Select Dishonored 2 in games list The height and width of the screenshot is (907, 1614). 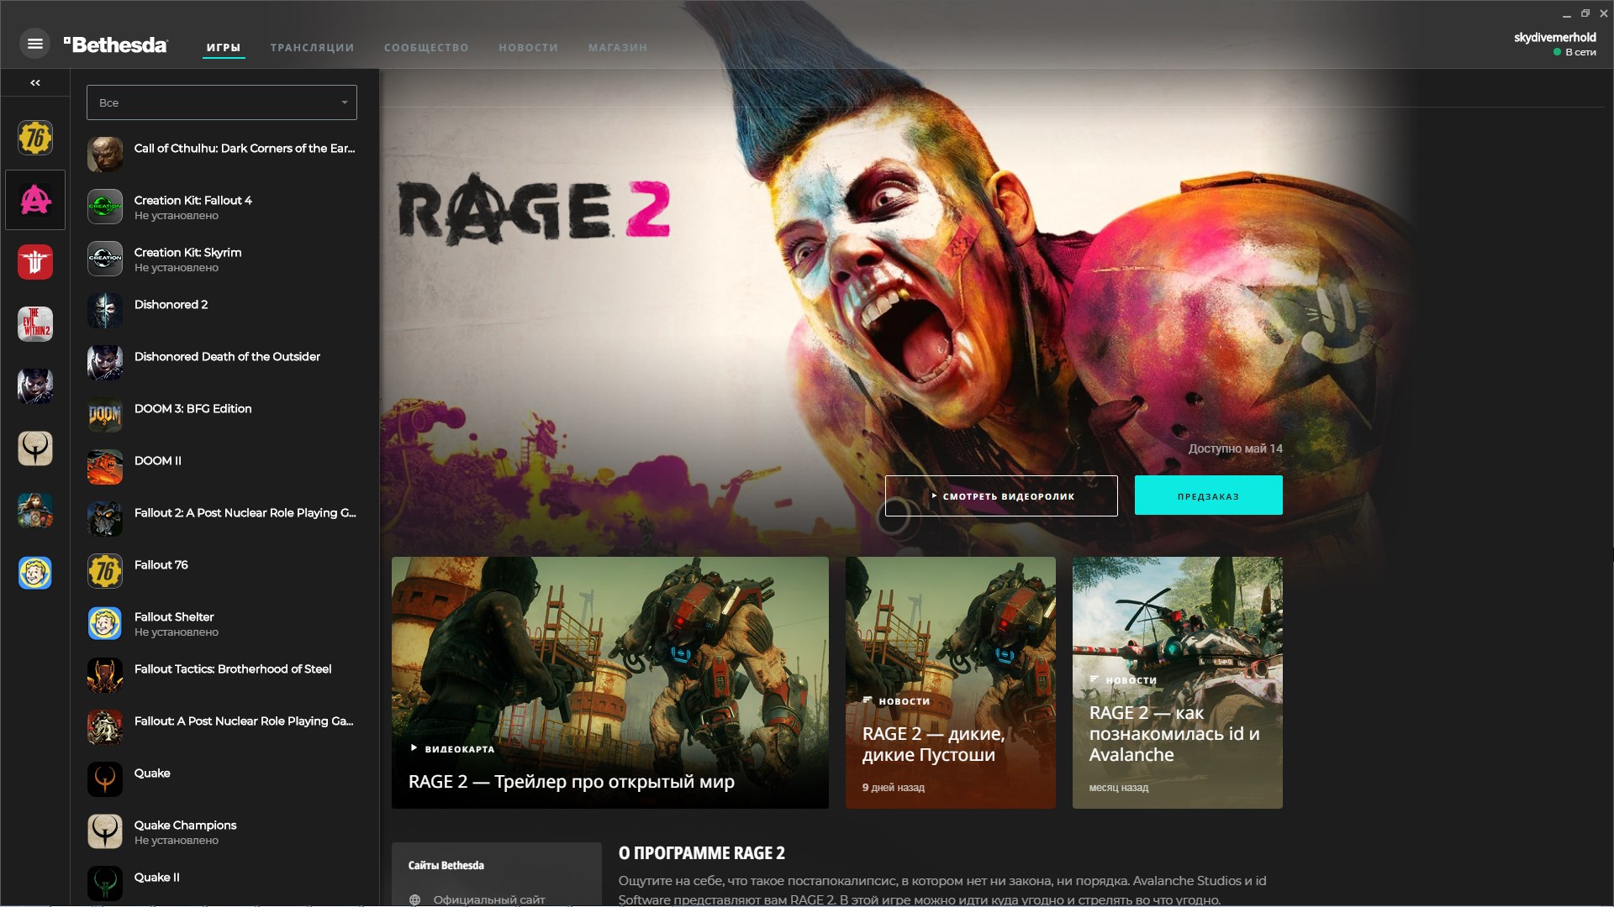(x=171, y=305)
